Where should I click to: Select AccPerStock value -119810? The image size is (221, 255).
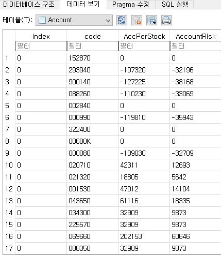click(144, 117)
